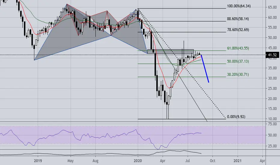This screenshot has height=165, width=280.
Task: Click the 78.60%(52.69) Fibonacci label
Action: coord(238,30)
